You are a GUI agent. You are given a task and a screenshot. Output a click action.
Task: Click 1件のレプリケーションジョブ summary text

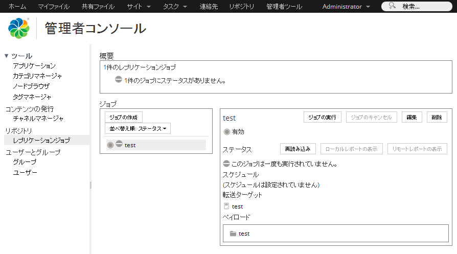(140, 67)
